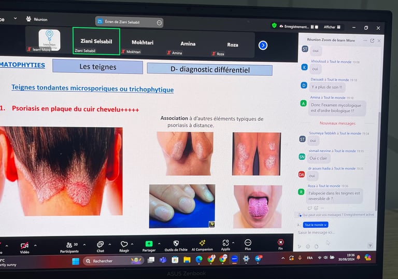
Task: Select learn More participant tile
Action: pyautogui.click(x=49, y=40)
